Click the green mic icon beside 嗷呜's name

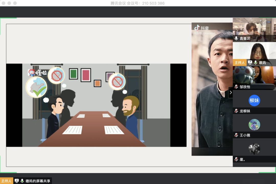(255, 63)
